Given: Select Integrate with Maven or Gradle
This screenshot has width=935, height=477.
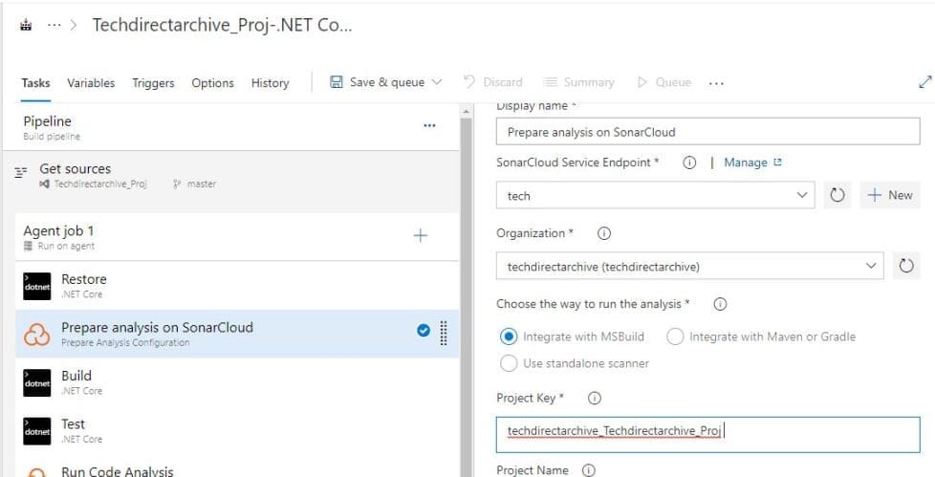Looking at the screenshot, I should tap(675, 336).
